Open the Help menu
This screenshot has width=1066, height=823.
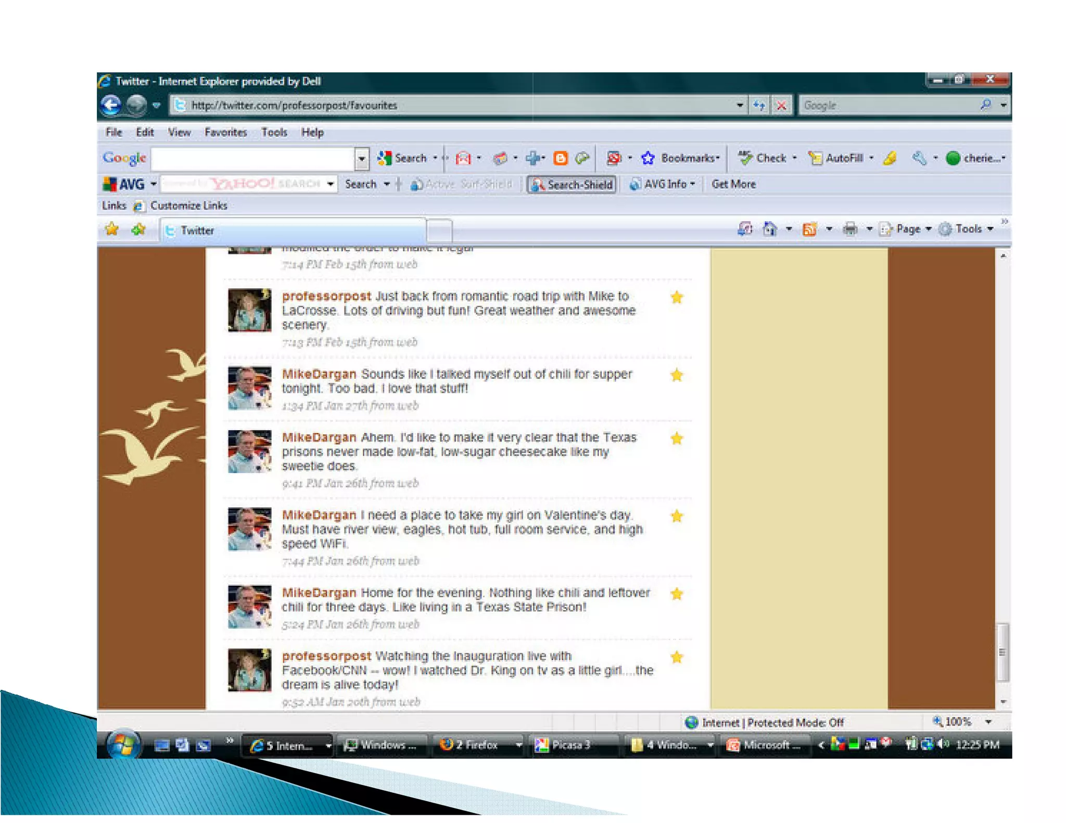pos(312,132)
